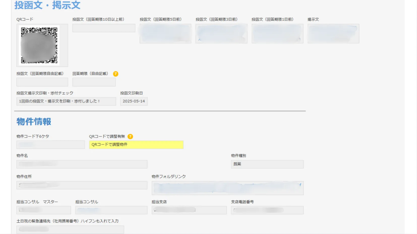The height and width of the screenshot is (234, 417).
Task: Select the 掲示文 attachment box
Action: [333, 34]
